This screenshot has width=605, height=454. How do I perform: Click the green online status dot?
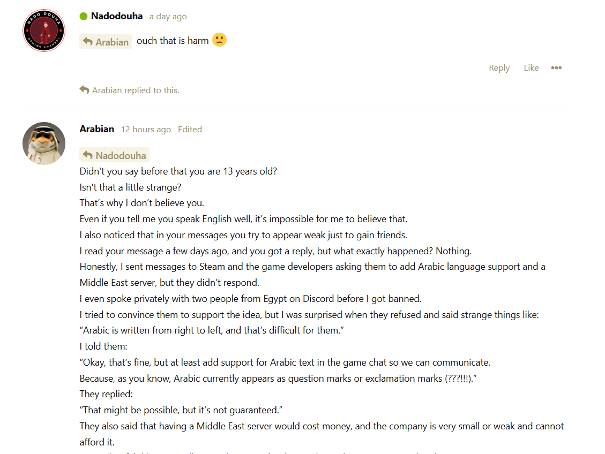point(84,16)
